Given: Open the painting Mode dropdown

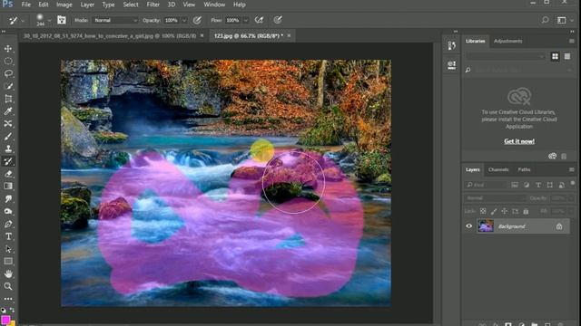Looking at the screenshot, I should coord(115,20).
